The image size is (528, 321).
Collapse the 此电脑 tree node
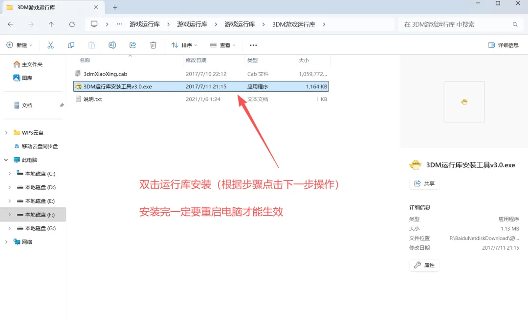tap(6, 160)
